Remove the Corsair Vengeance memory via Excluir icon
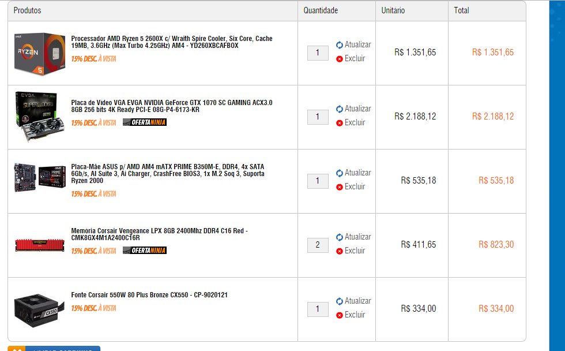The image size is (565, 351). click(340, 251)
